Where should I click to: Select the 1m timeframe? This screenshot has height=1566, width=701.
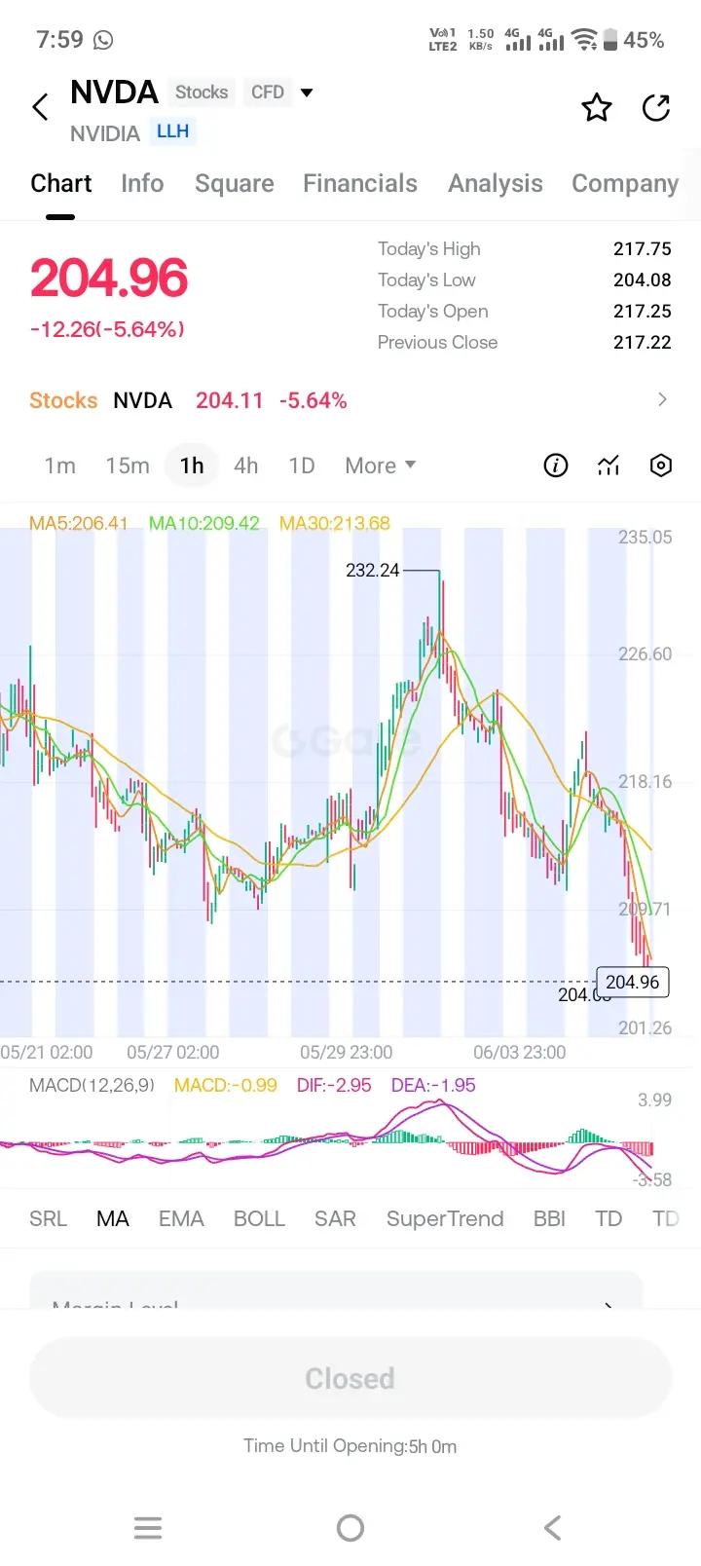pos(60,466)
